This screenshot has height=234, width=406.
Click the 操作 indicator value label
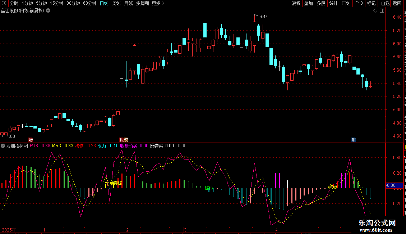click(86, 146)
